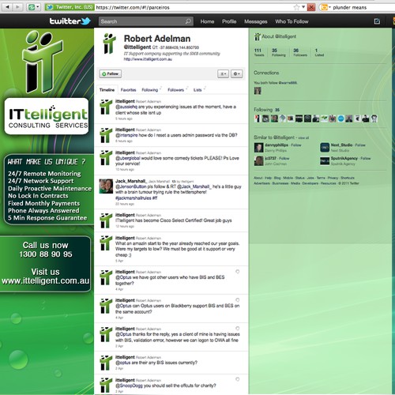Screen dimensions: 395x395
Task: Click the magnifier icon in Twitter search
Action: pos(188,21)
